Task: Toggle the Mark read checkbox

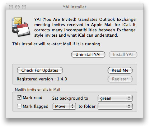Action: point(19,98)
